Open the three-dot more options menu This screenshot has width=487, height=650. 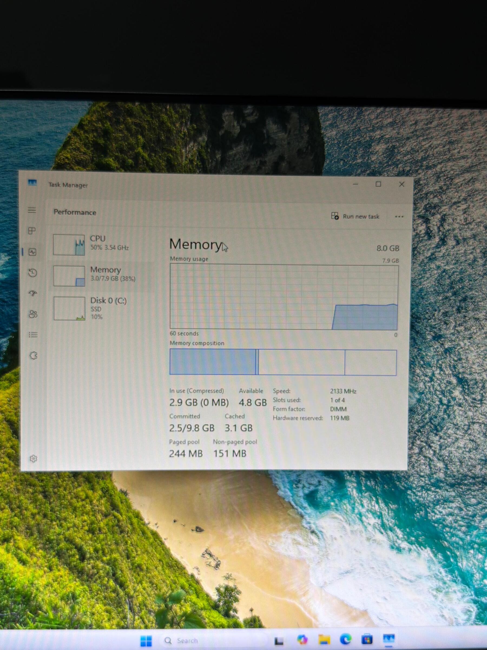click(x=399, y=217)
